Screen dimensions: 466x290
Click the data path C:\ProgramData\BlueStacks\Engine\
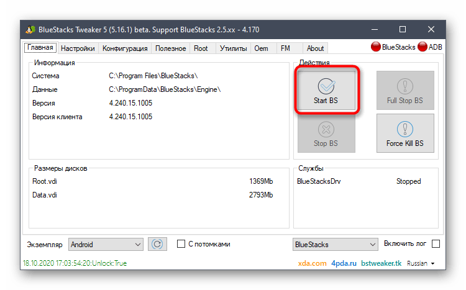tap(165, 90)
